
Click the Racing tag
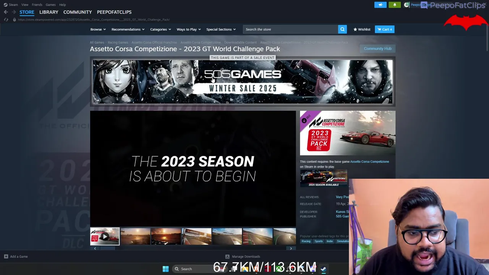click(x=306, y=241)
